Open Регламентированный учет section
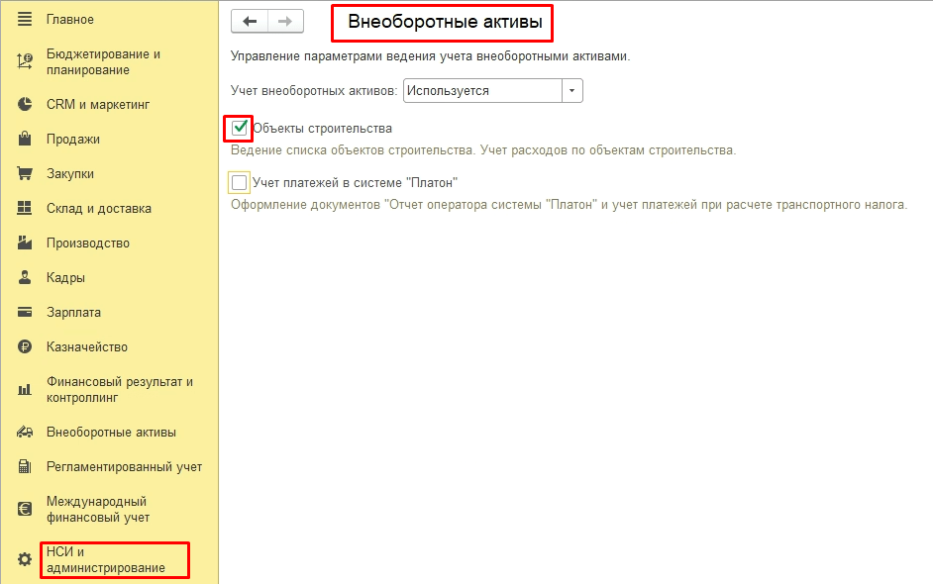933x584 pixels. tap(125, 466)
